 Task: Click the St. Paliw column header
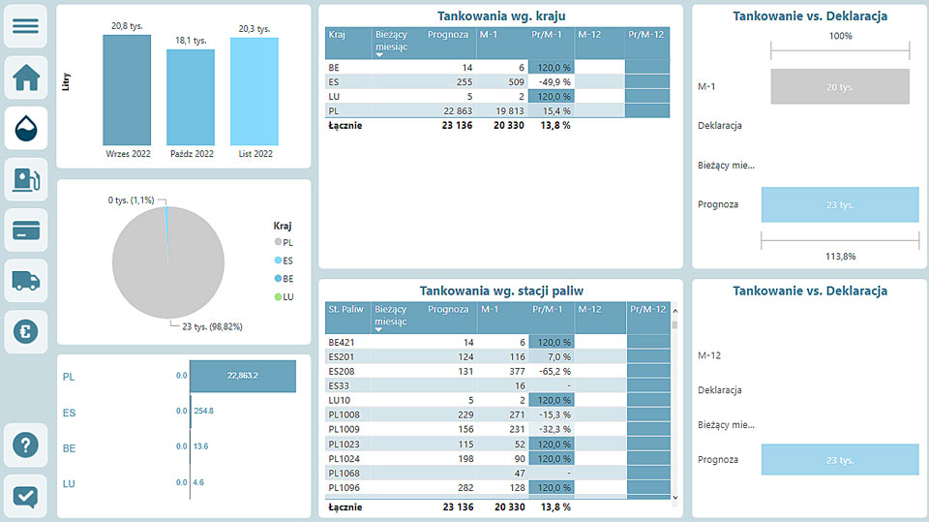(x=345, y=309)
